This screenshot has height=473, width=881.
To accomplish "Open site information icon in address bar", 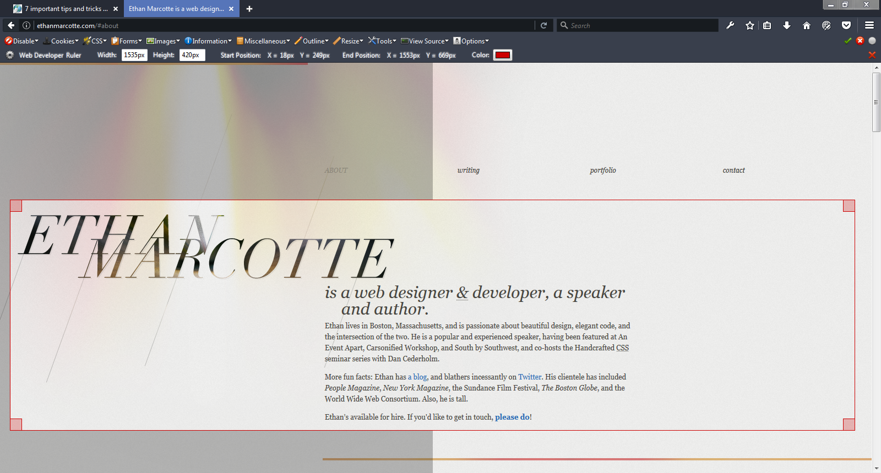I will coord(26,25).
